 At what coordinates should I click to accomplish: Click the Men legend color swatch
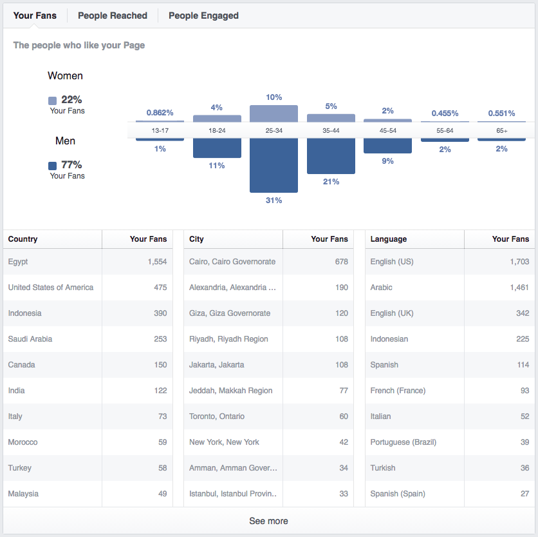[53, 166]
